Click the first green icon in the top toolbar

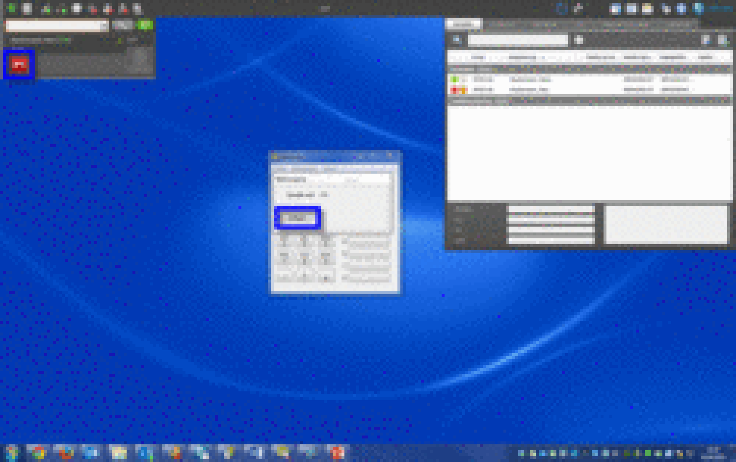11,8
